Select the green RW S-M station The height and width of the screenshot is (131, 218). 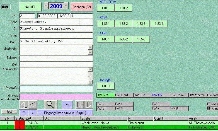(105, 95)
